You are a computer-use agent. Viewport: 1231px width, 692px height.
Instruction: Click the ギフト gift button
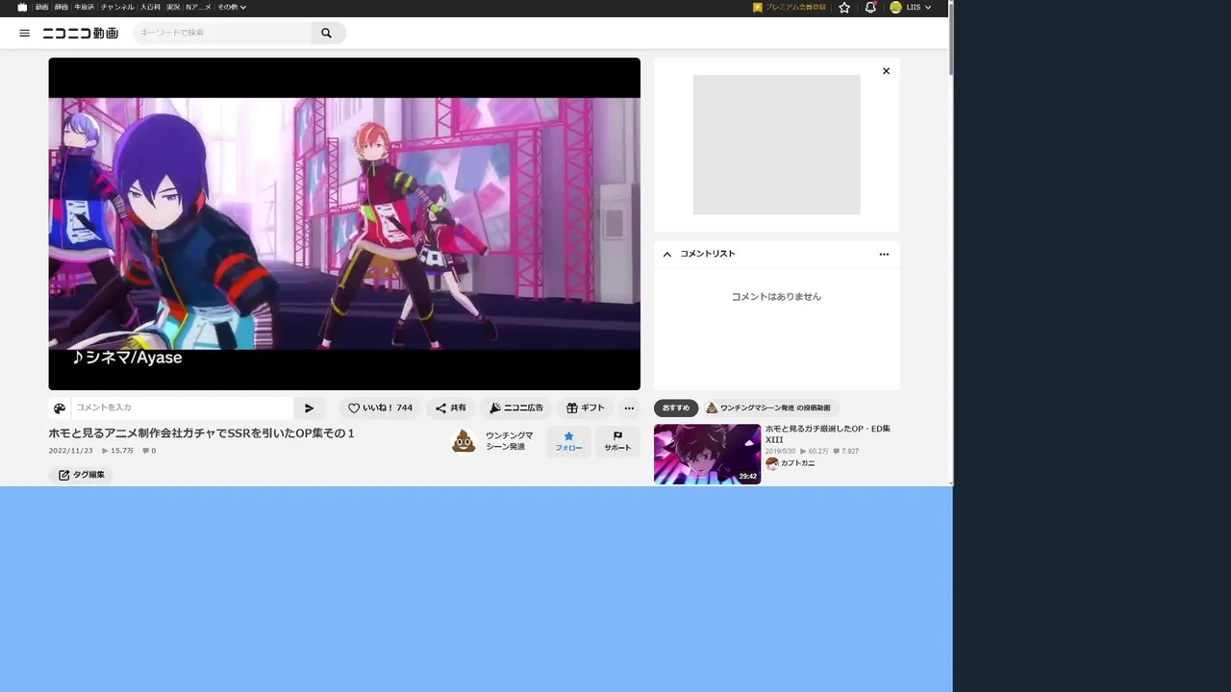[x=585, y=408]
